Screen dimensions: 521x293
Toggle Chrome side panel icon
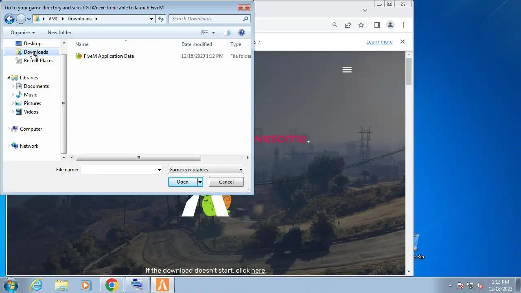tap(377, 25)
